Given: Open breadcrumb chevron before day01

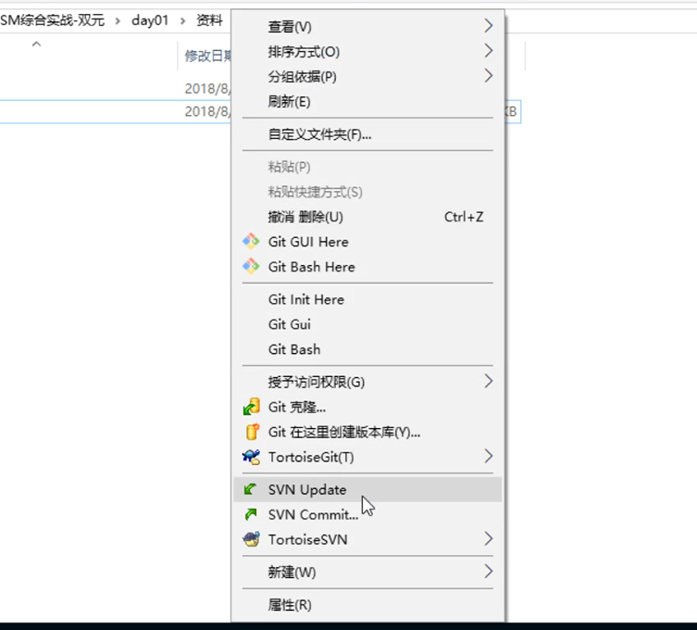Looking at the screenshot, I should [x=118, y=21].
